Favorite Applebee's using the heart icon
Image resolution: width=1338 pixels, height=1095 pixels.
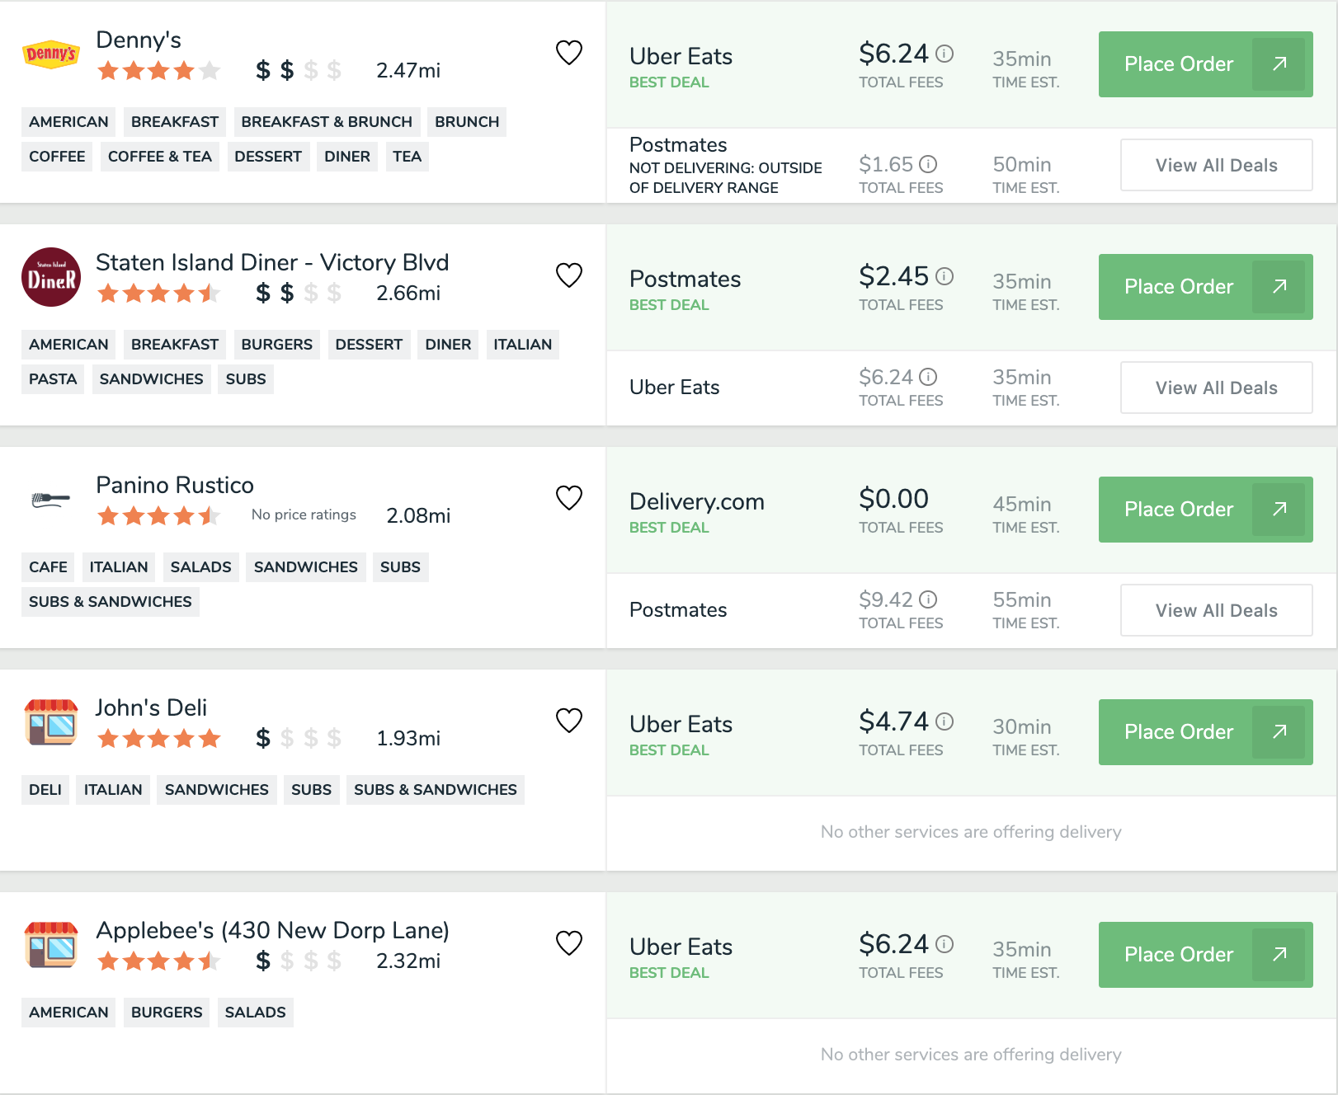[569, 943]
